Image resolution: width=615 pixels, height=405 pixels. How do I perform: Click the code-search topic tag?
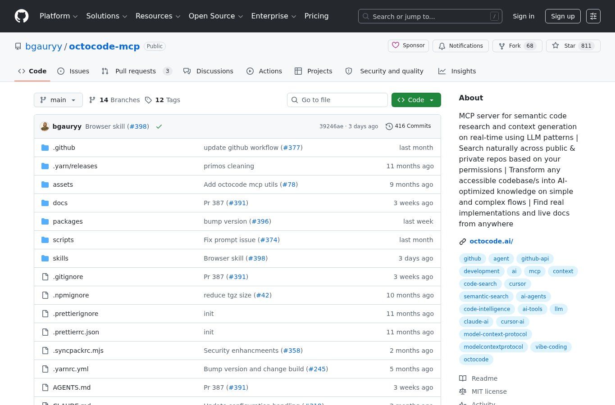[480, 284]
